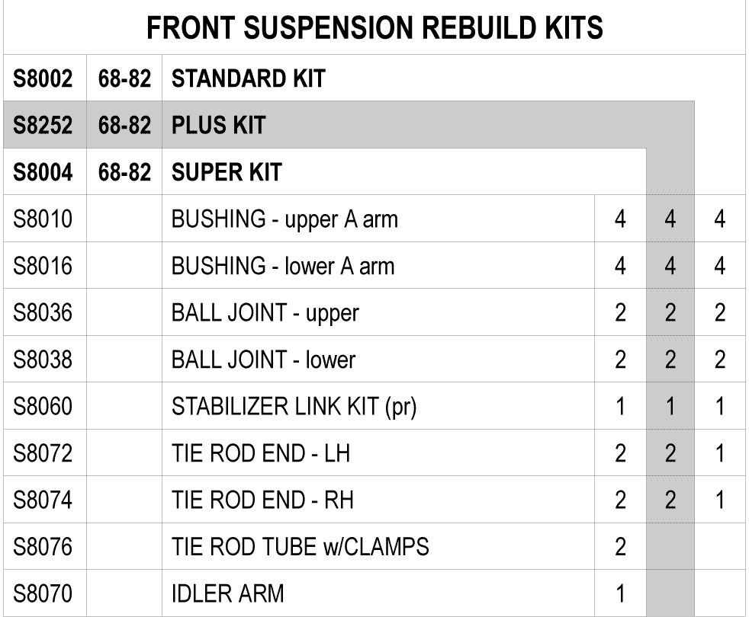749x617 pixels.
Task: Select the IDLER ARM description
Action: pyautogui.click(x=228, y=593)
